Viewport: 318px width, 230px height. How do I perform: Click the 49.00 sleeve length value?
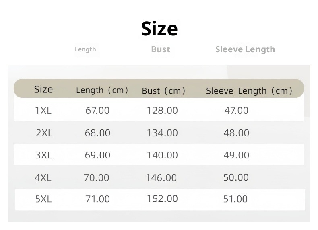[x=236, y=155]
